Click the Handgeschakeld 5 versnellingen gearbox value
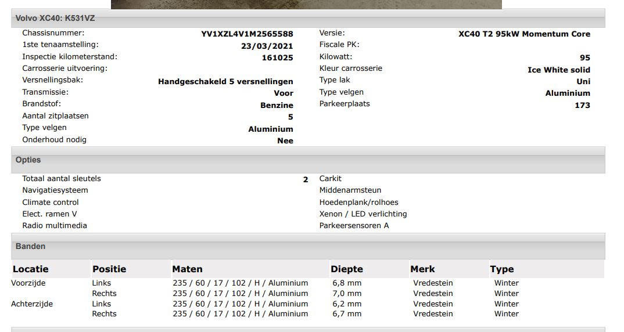 225,81
